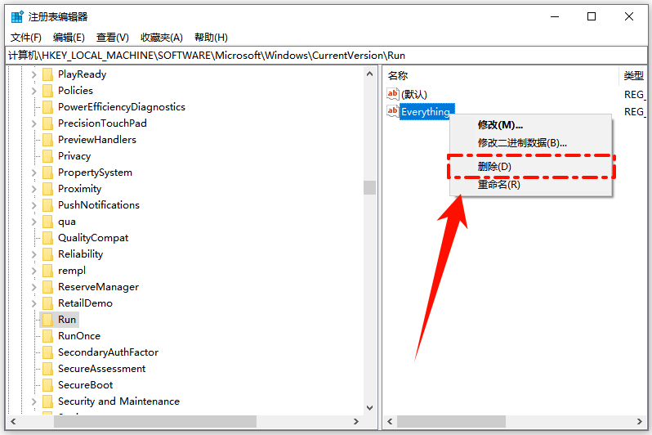Click the Run folder icon
This screenshot has height=435, width=652.
48,320
